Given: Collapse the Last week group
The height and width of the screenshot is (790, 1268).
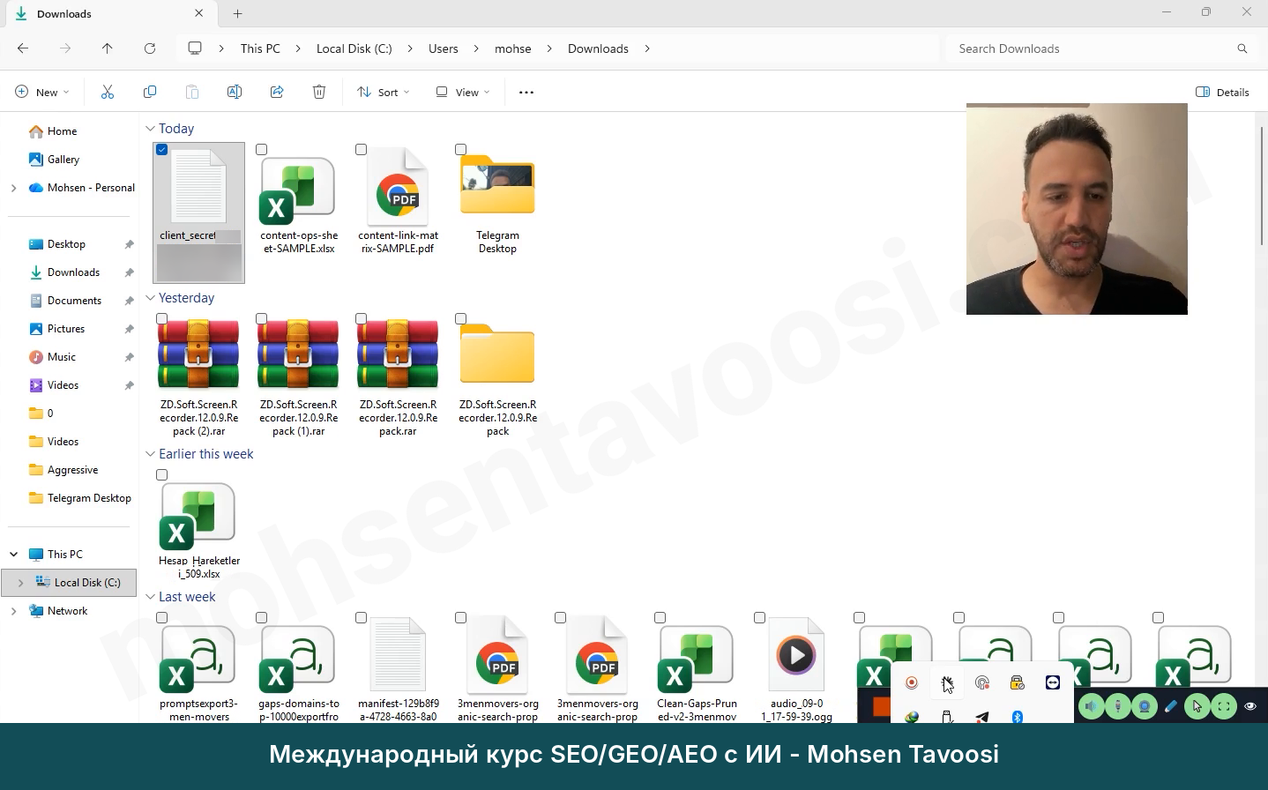Looking at the screenshot, I should tap(150, 597).
